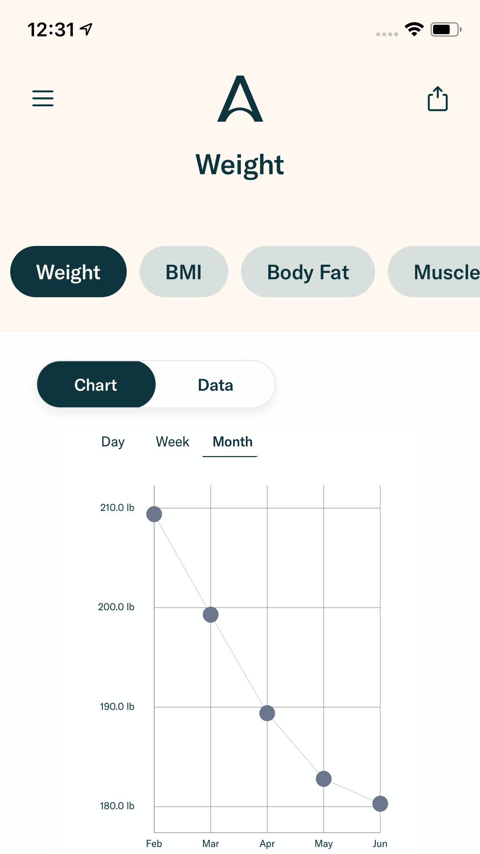The height and width of the screenshot is (854, 480).
Task: Tap the app logo at top
Action: pos(240,99)
